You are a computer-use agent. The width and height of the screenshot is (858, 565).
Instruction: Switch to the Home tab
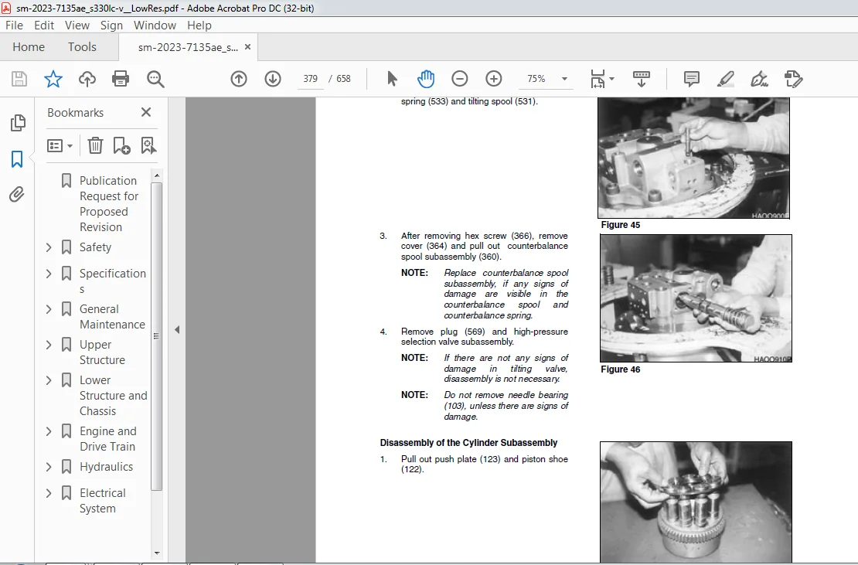click(x=29, y=47)
